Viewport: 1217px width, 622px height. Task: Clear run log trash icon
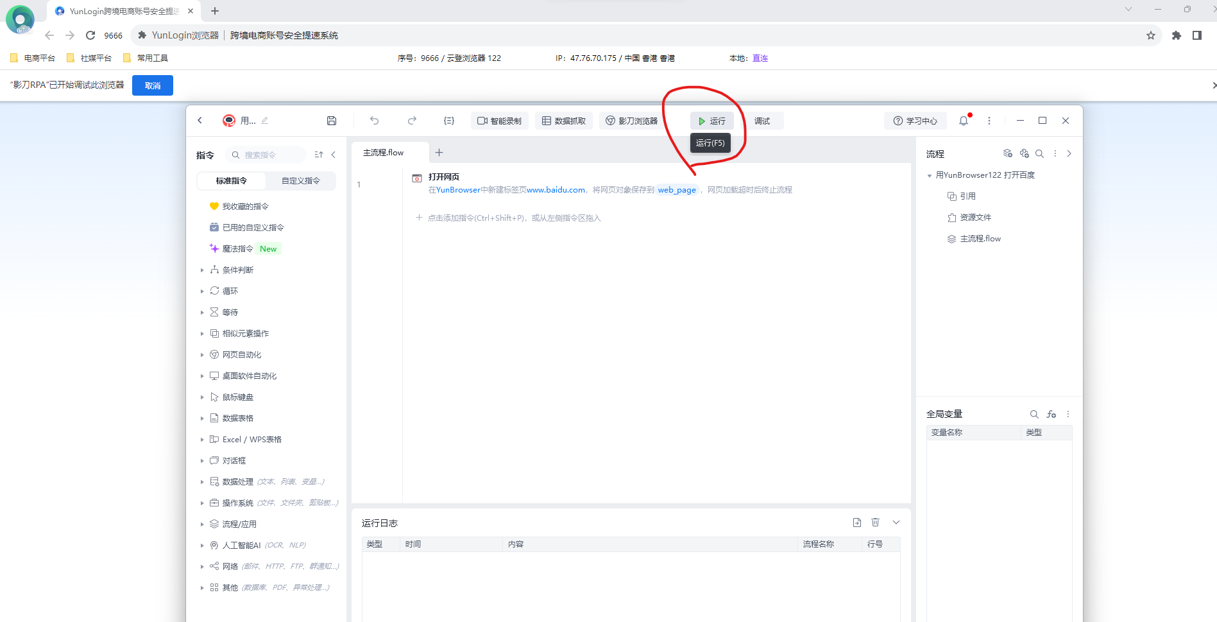tap(875, 523)
